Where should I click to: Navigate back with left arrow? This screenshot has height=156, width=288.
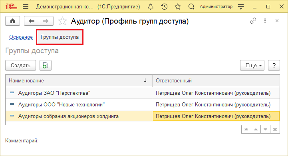(x=32, y=21)
